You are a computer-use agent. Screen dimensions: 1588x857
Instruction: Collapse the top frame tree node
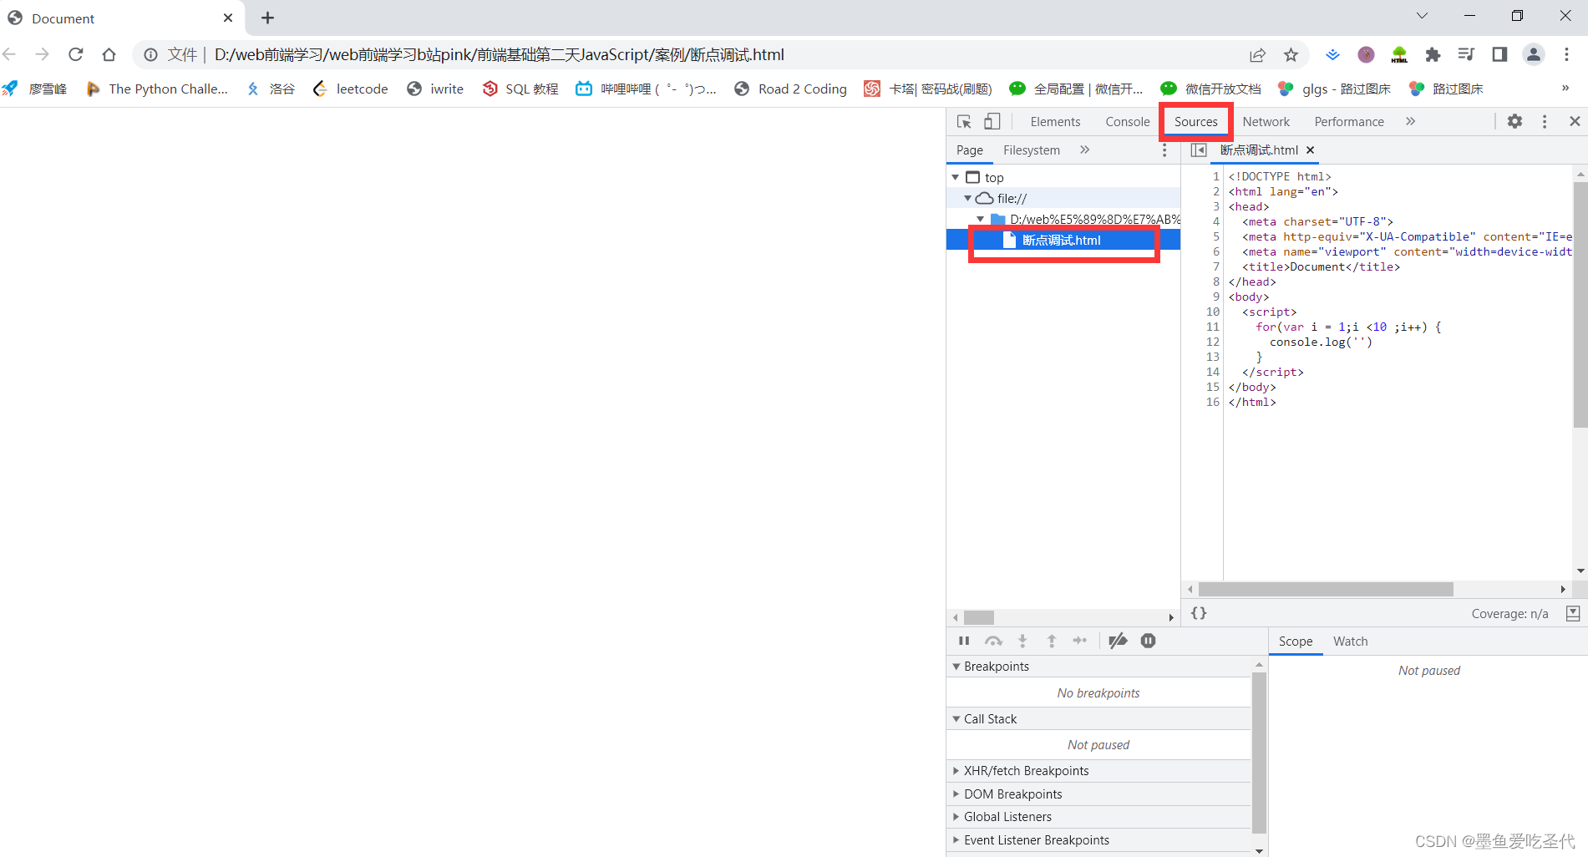coord(956,178)
